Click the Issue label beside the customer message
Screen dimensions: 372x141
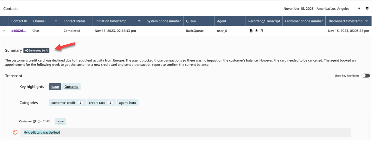tap(60, 121)
